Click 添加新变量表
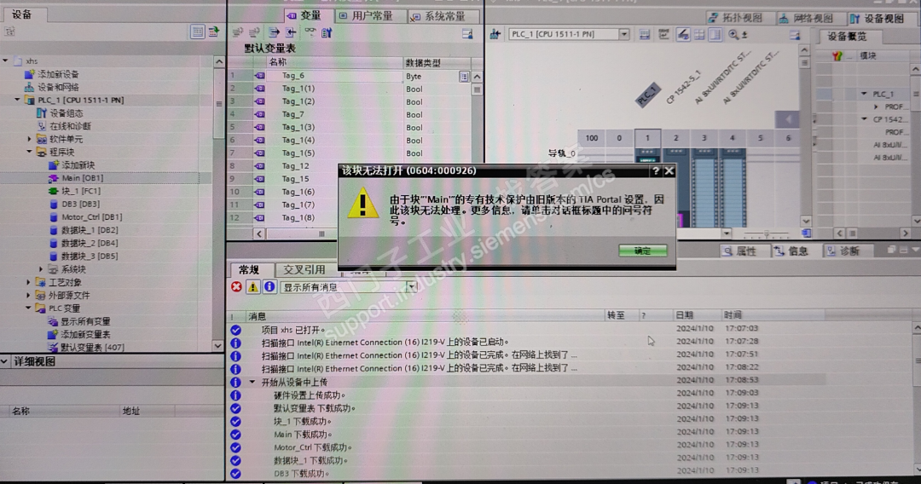This screenshot has width=921, height=484. point(86,334)
